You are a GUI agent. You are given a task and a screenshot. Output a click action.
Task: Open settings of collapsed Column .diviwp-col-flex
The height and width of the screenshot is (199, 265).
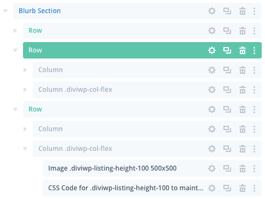click(x=212, y=90)
